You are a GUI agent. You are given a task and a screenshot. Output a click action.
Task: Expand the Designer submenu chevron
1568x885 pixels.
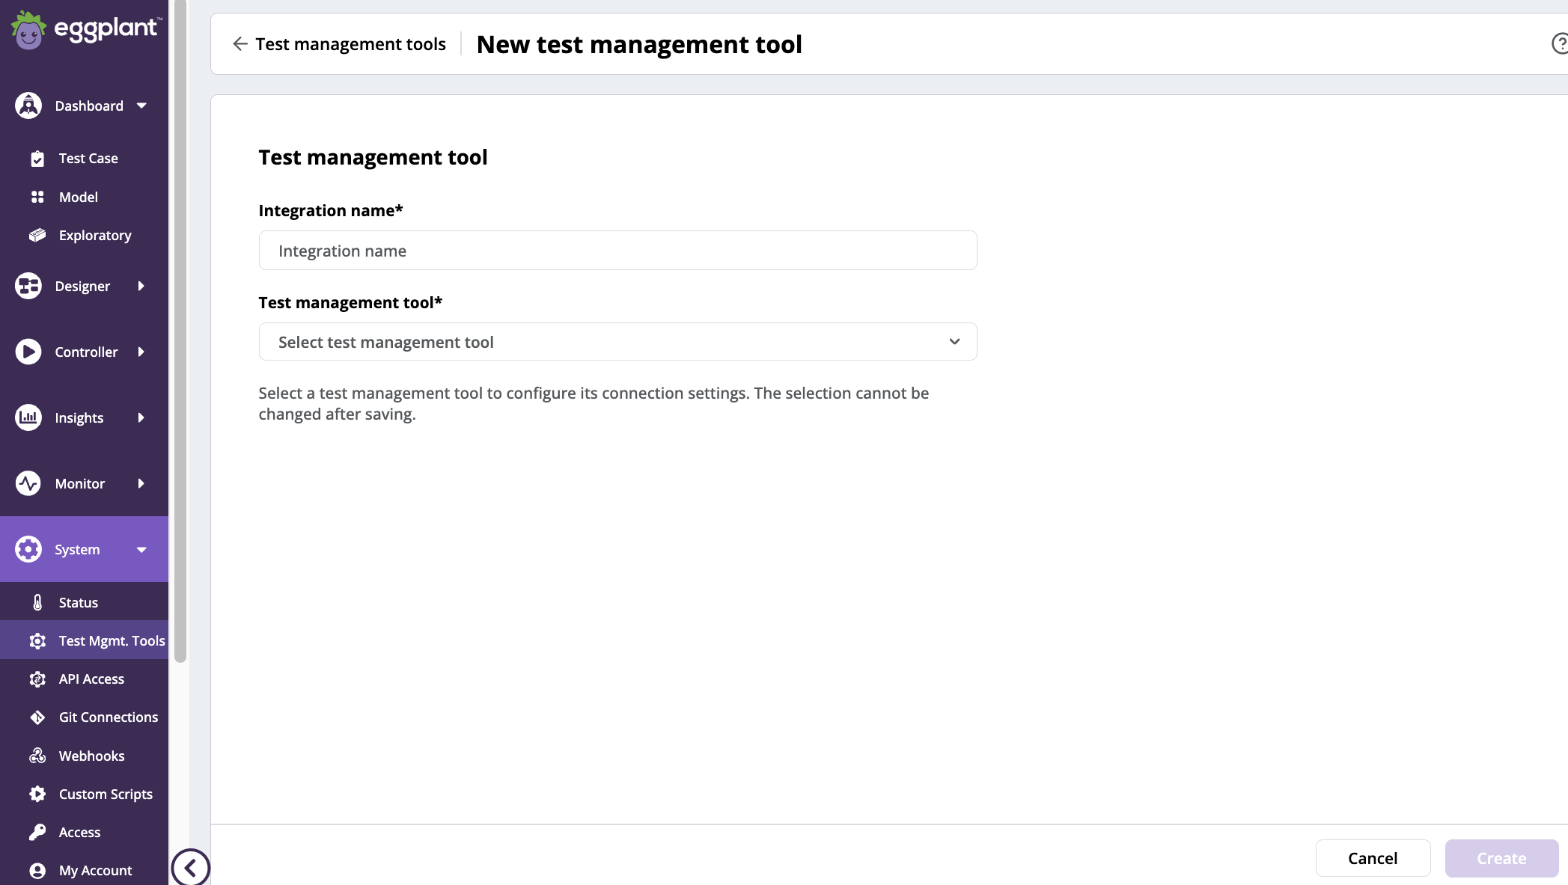click(142, 286)
